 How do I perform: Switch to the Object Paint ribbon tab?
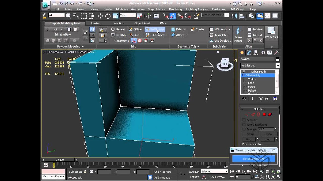tap(142, 23)
